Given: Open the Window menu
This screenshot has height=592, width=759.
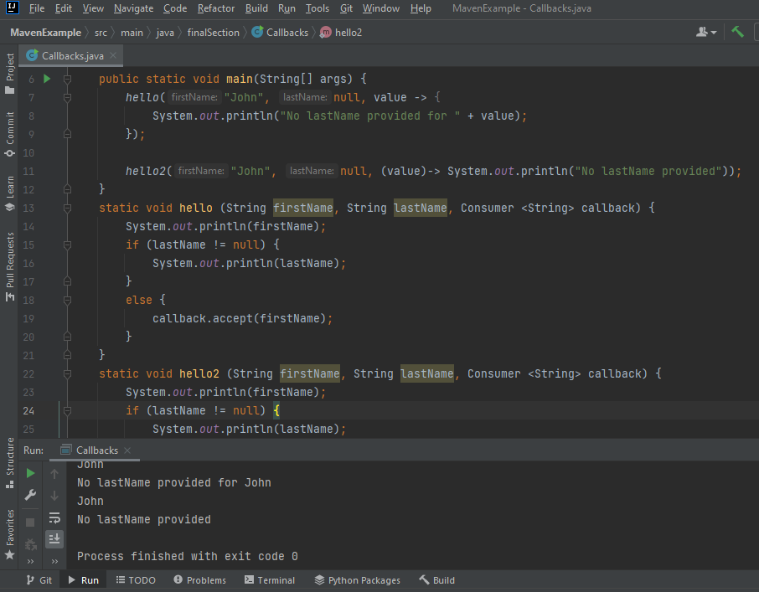Looking at the screenshot, I should (381, 8).
